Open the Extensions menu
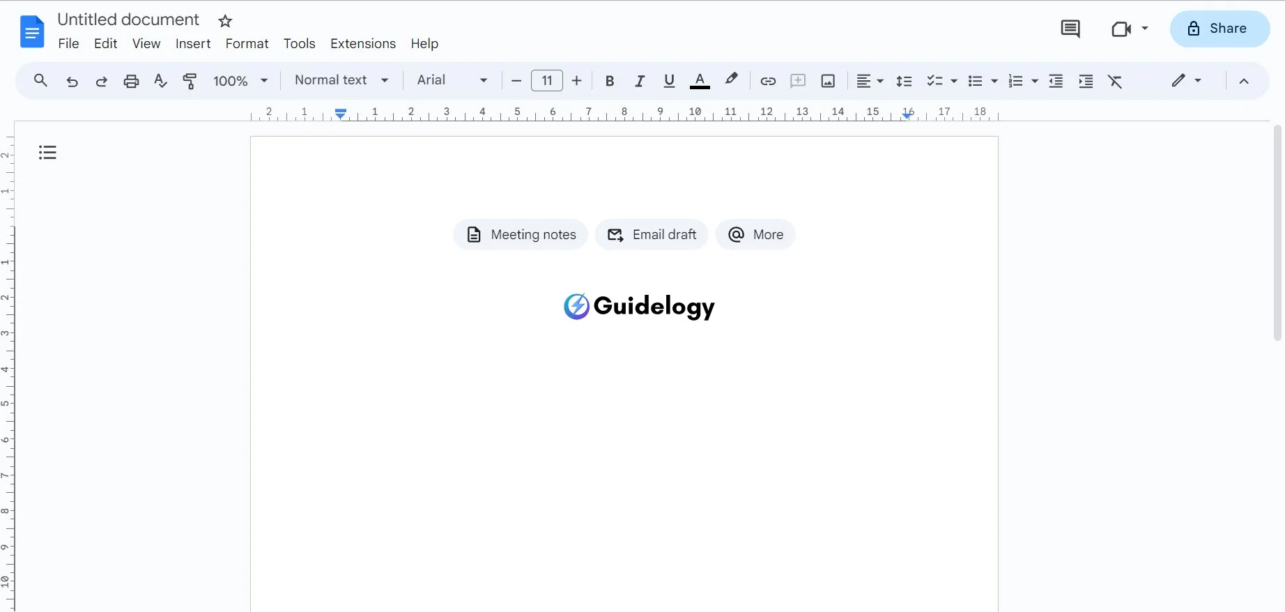The image size is (1285, 612). tap(363, 43)
